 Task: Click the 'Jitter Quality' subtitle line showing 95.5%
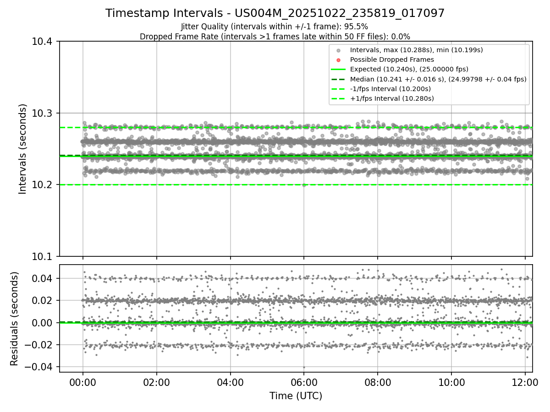(275, 27)
